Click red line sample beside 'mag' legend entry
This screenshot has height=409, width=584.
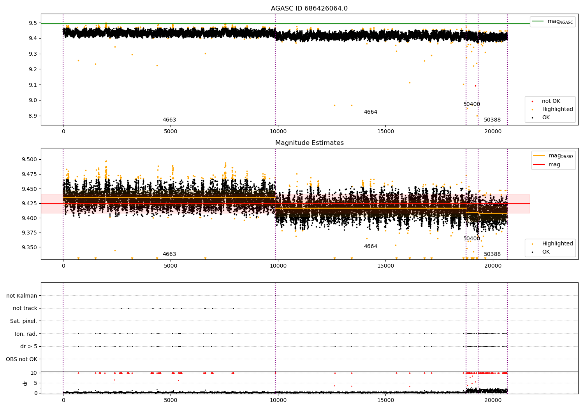pos(539,164)
